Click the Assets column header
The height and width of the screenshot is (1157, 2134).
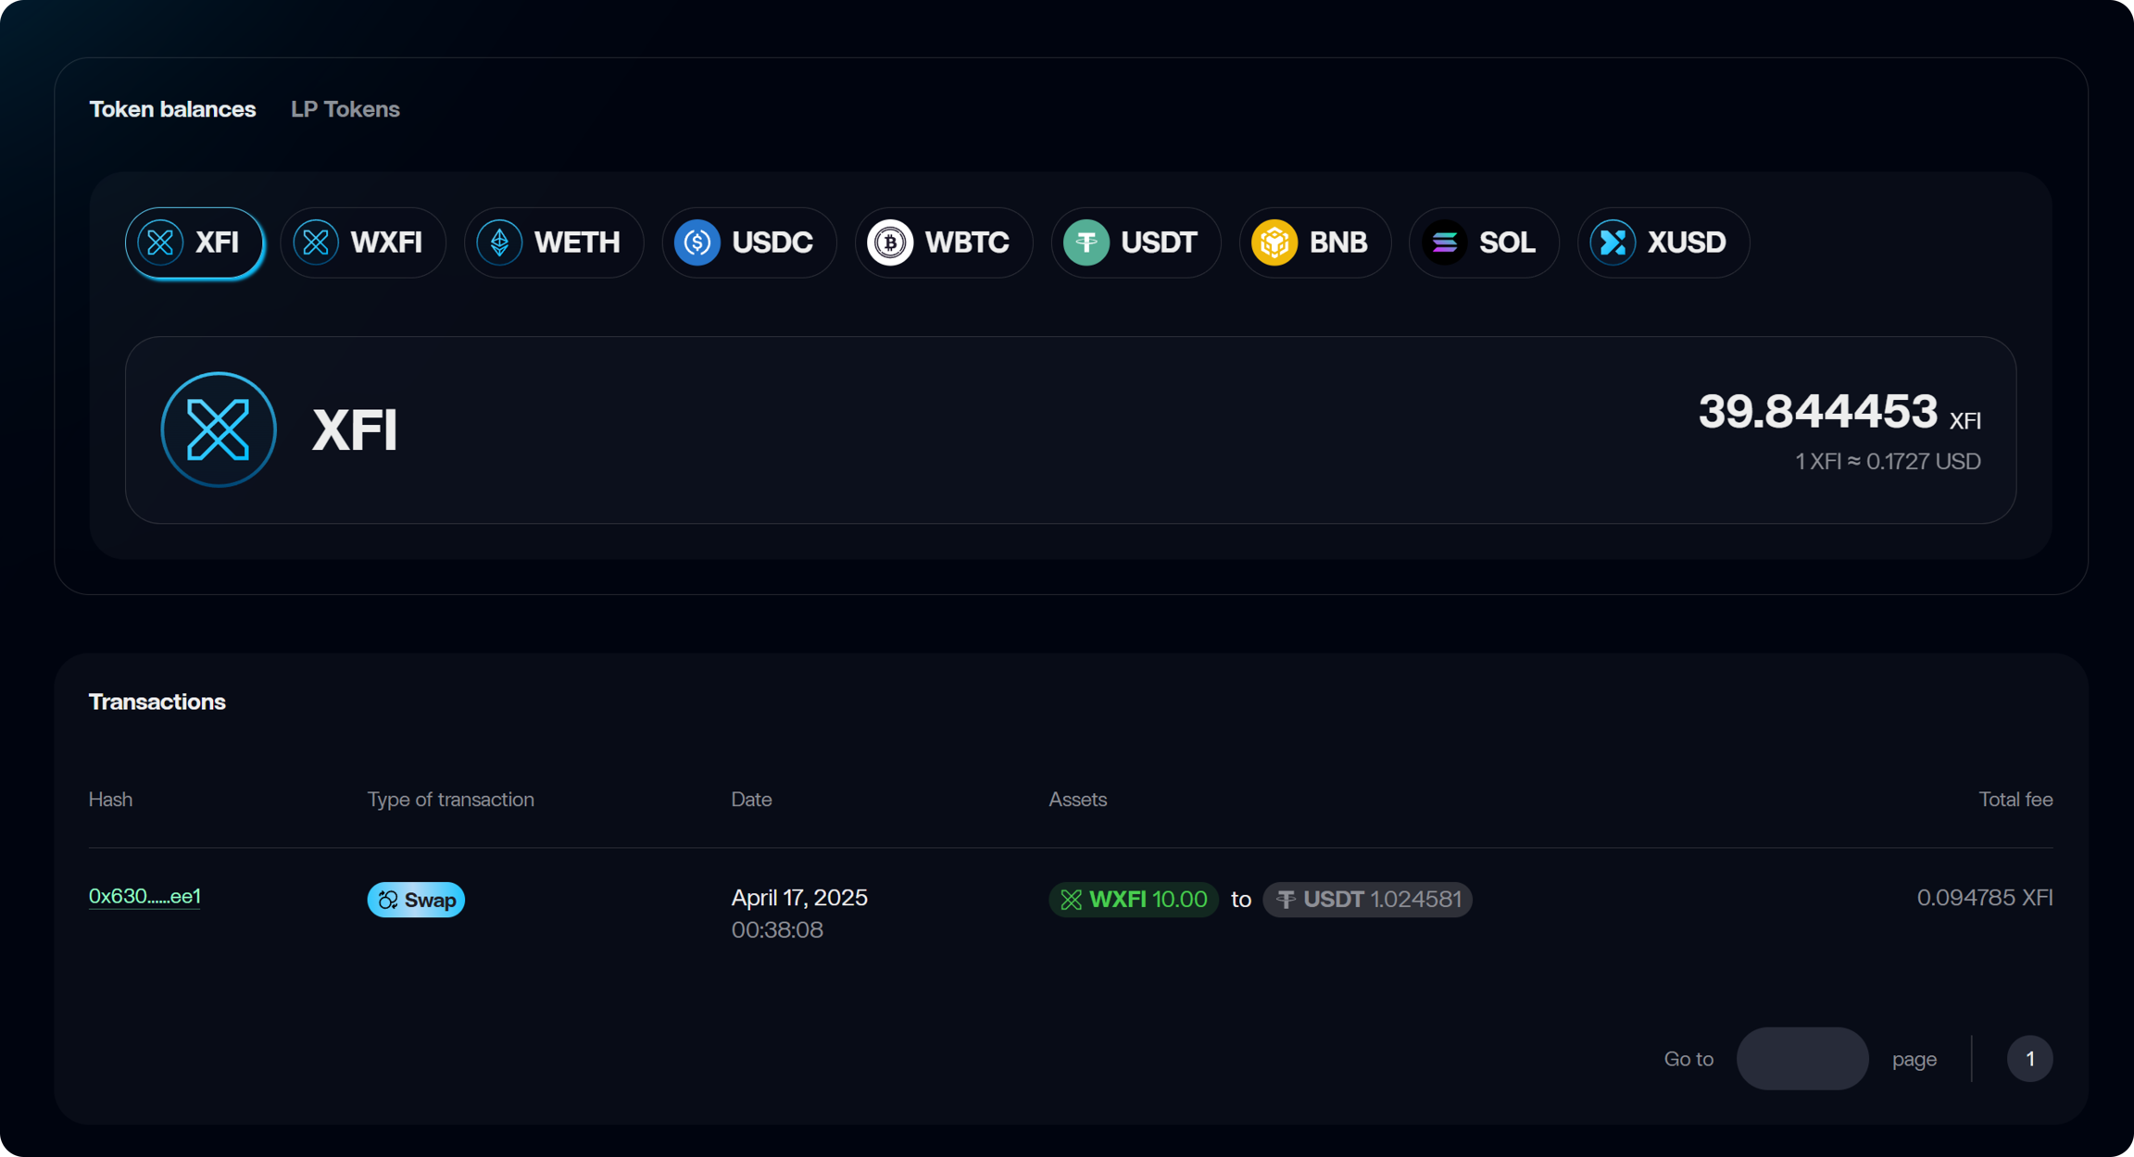pyautogui.click(x=1077, y=800)
